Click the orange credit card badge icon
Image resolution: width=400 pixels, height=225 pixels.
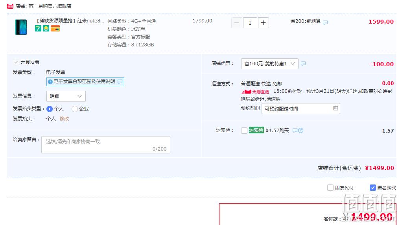tap(55, 28)
